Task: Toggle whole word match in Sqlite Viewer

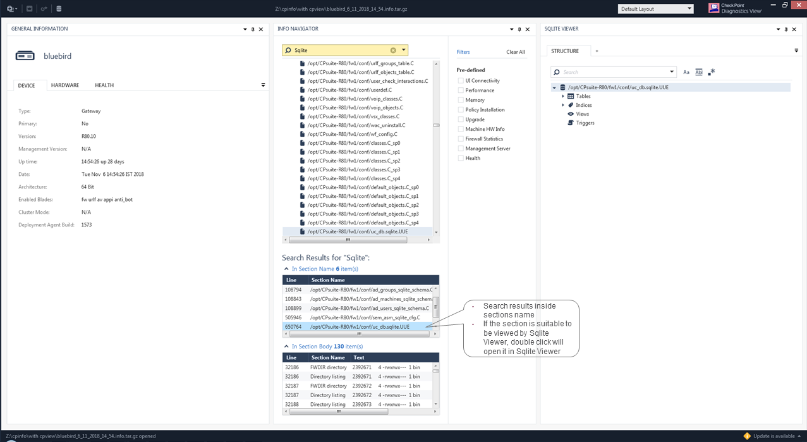Action: pyautogui.click(x=699, y=72)
